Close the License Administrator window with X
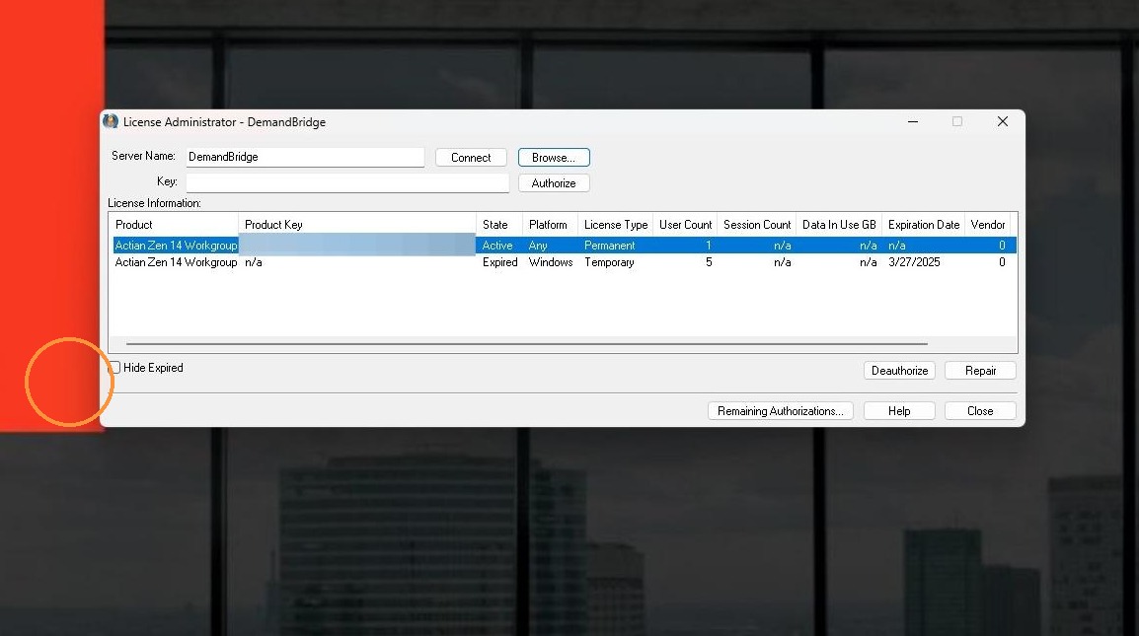This screenshot has height=636, width=1139. pos(1003,122)
